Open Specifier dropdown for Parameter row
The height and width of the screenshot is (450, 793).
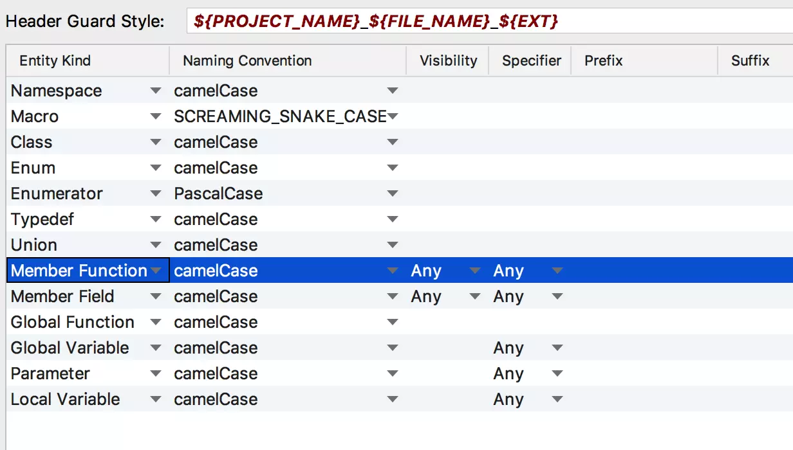[557, 373]
